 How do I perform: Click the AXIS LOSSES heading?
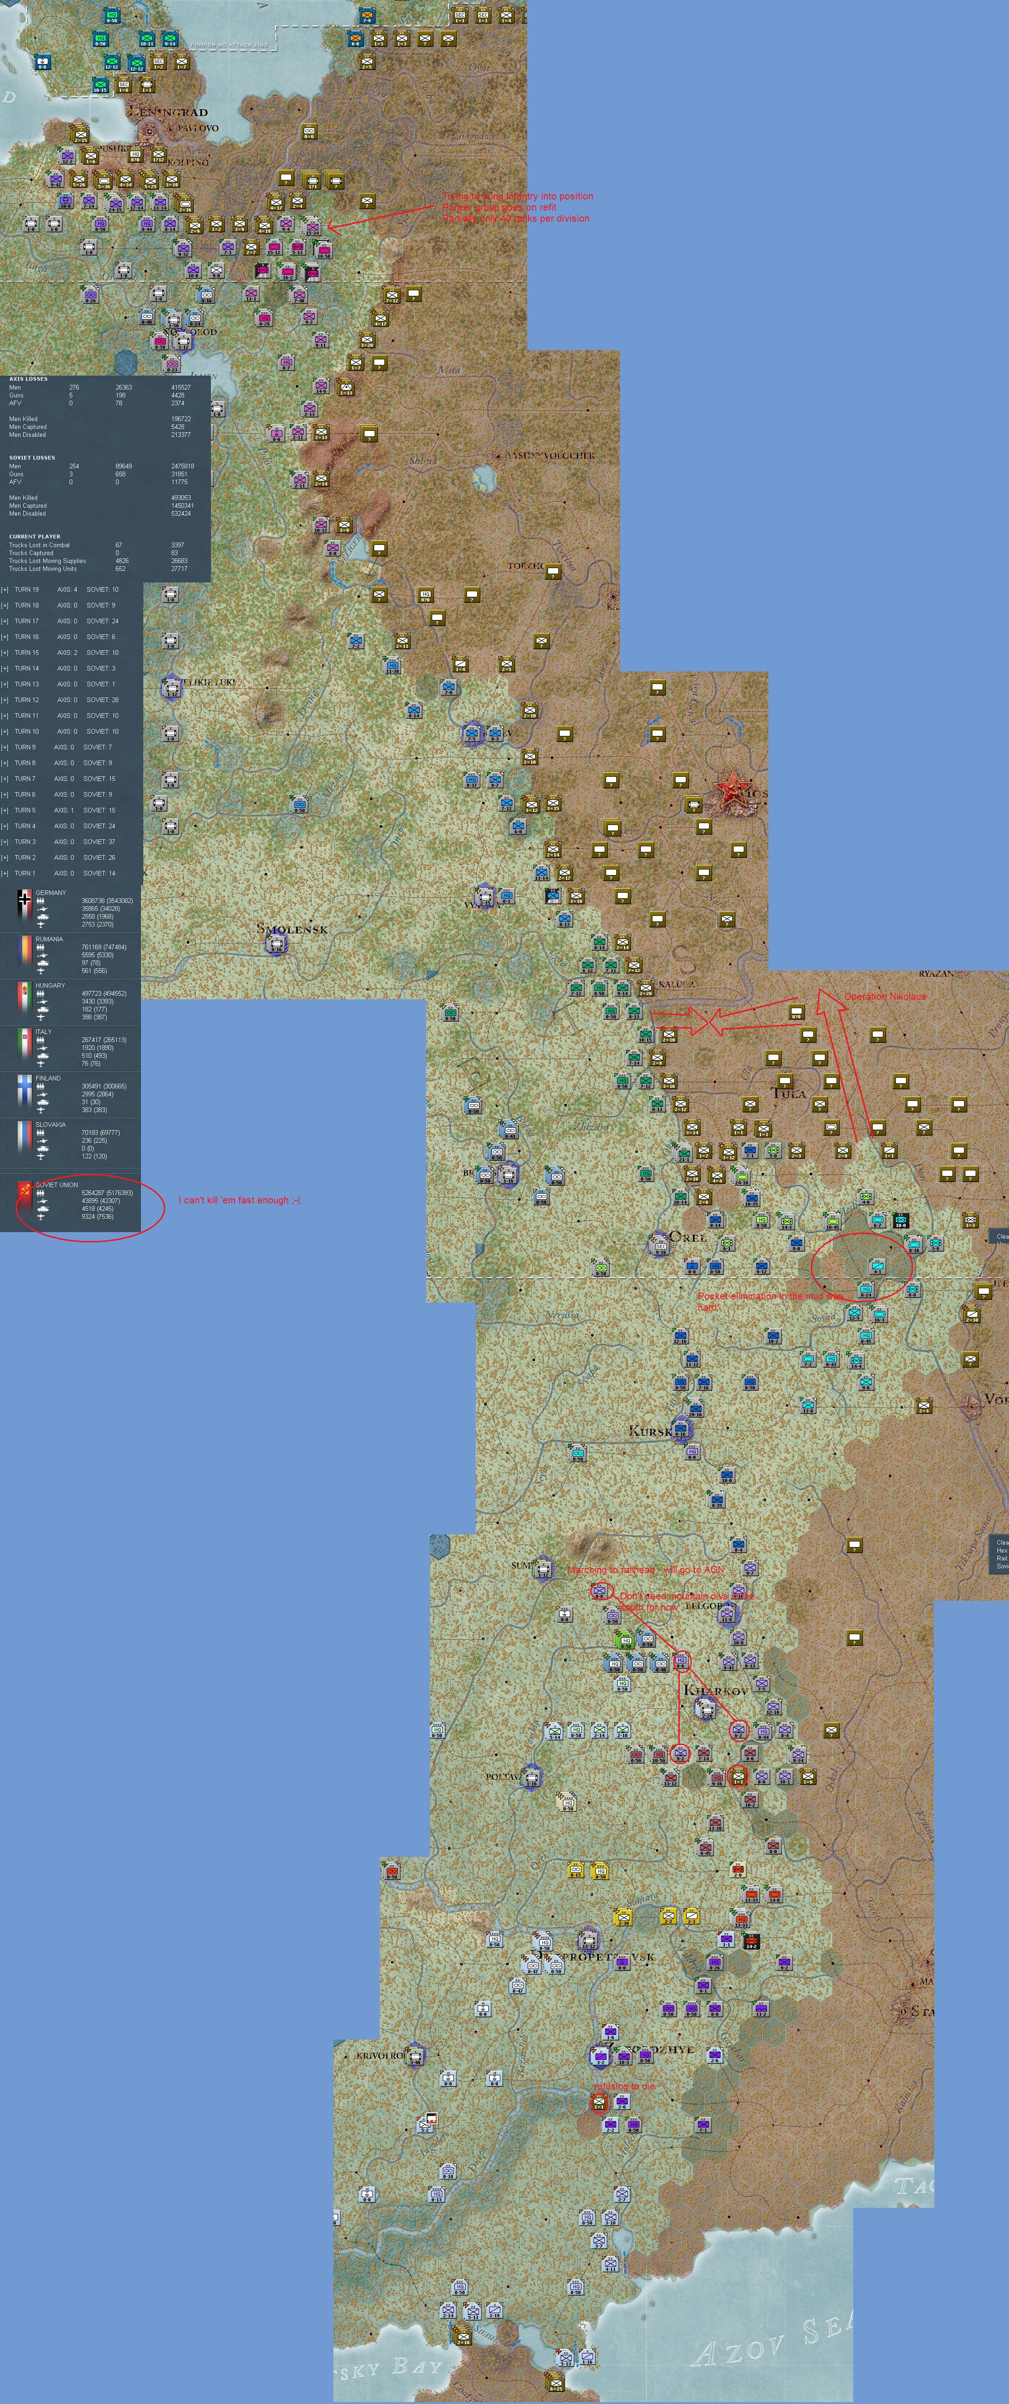28,379
